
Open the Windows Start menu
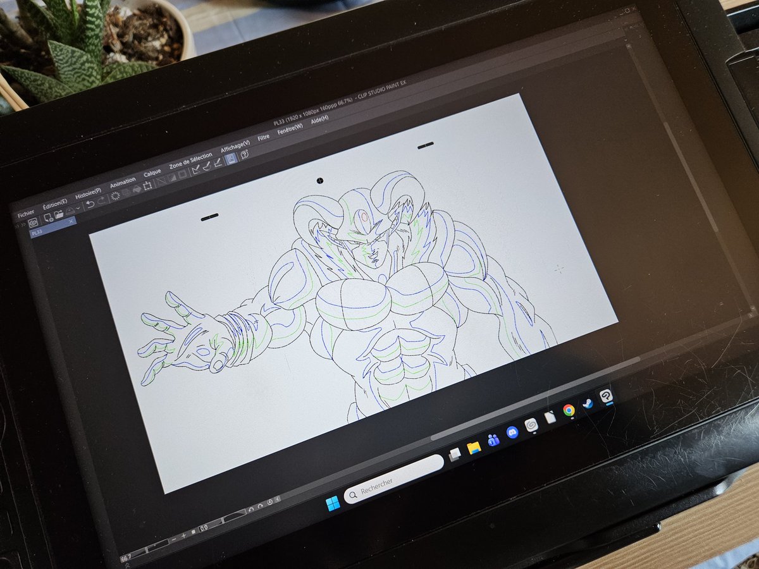click(x=332, y=503)
